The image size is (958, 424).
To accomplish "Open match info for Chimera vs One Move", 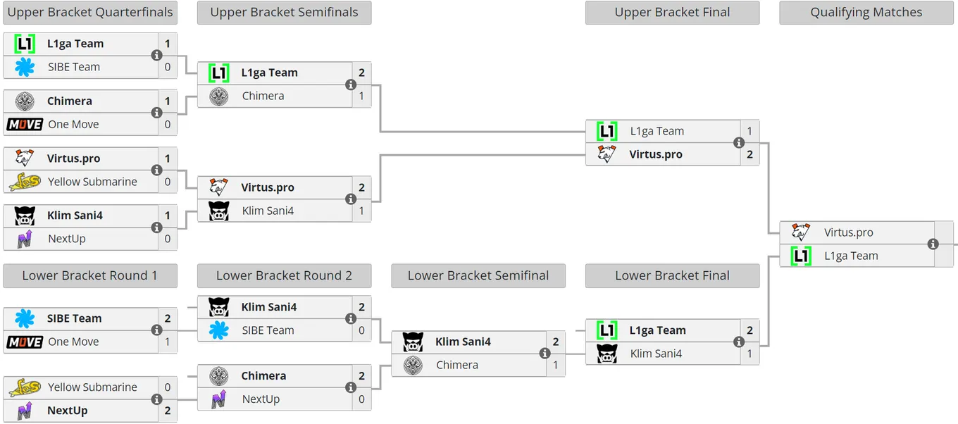I will click(x=157, y=113).
